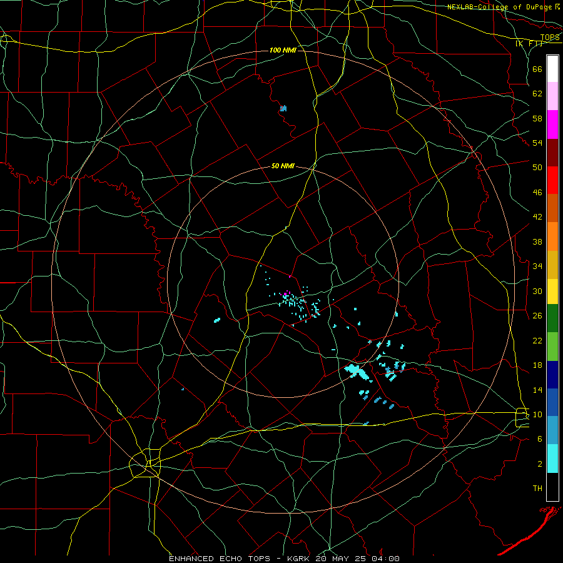Click the legend value '6'
This screenshot has width=563, height=563.
[540, 439]
